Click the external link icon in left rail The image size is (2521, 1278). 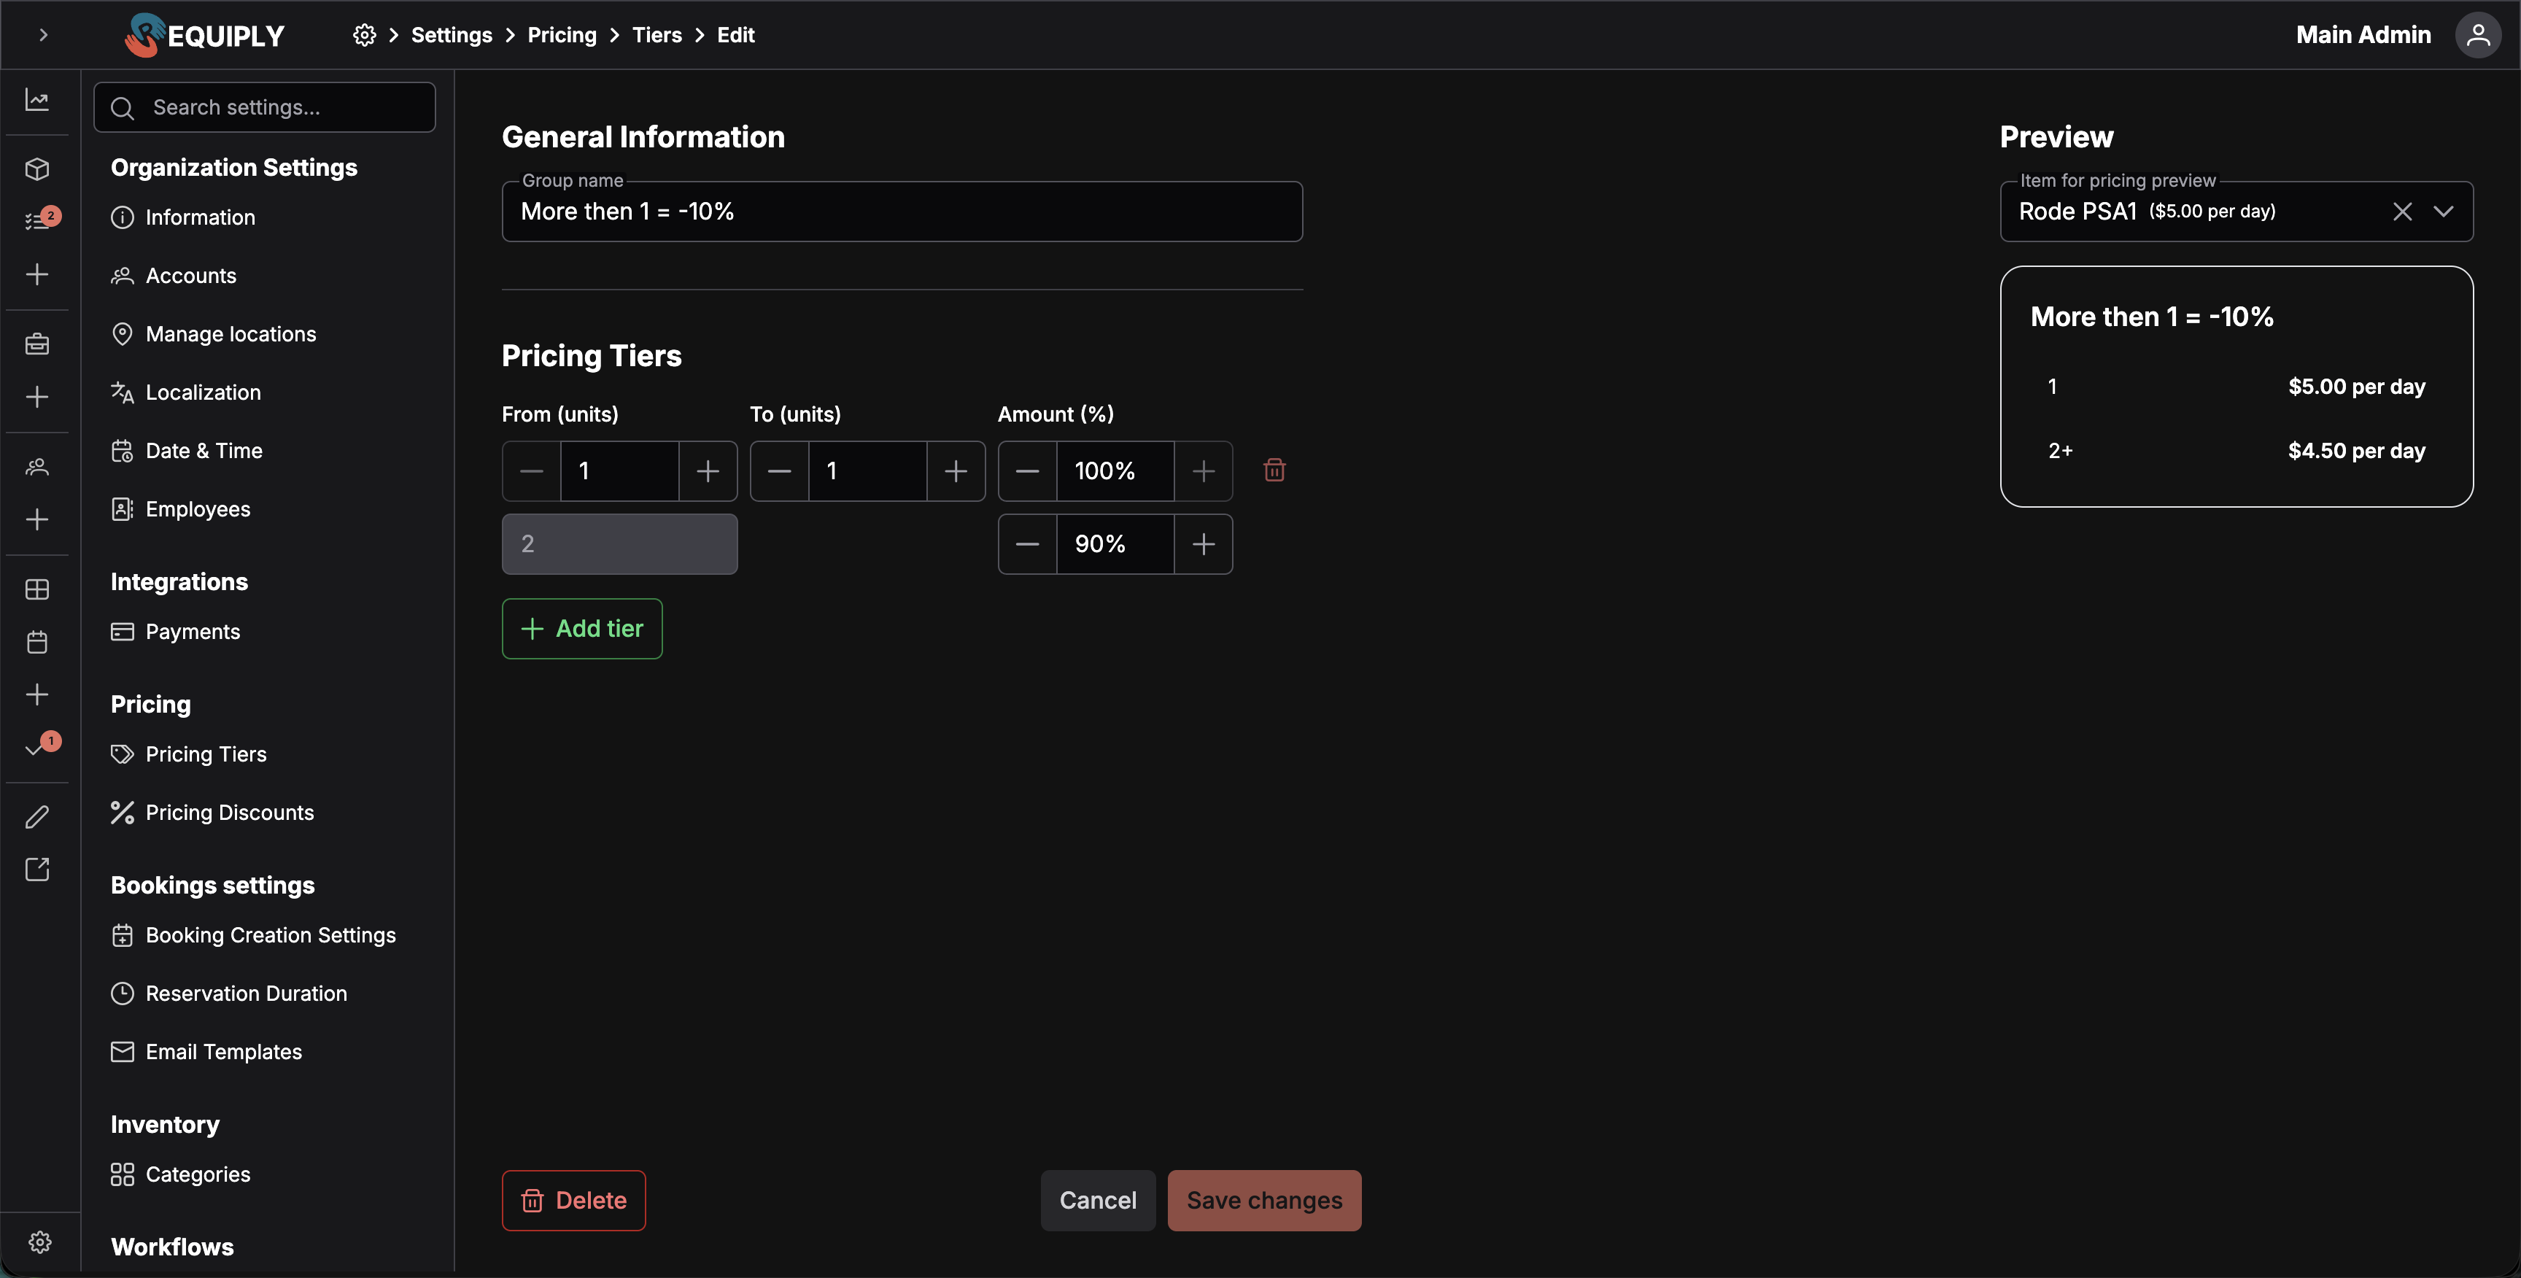(x=37, y=869)
